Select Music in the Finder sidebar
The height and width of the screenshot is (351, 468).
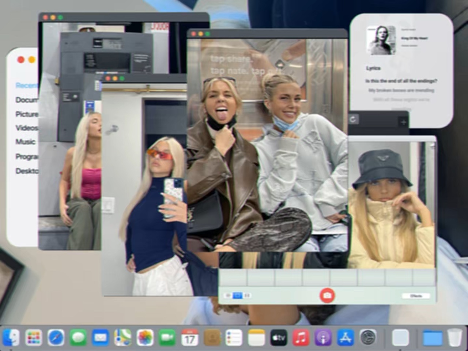pos(25,142)
